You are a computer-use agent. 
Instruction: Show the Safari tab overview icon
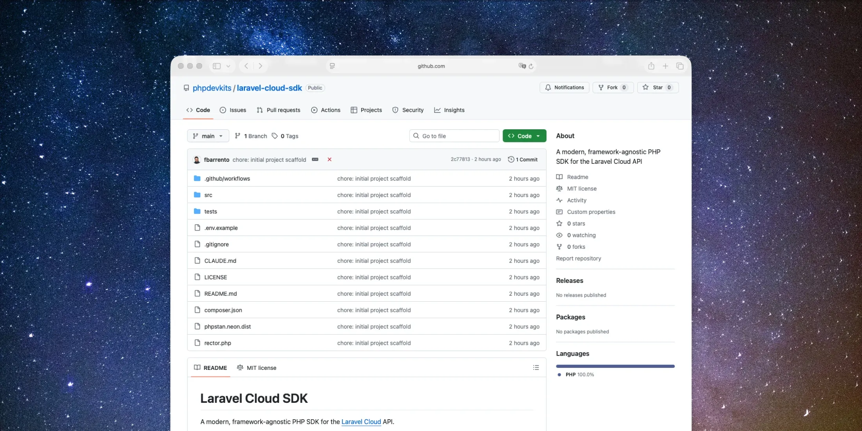(680, 66)
